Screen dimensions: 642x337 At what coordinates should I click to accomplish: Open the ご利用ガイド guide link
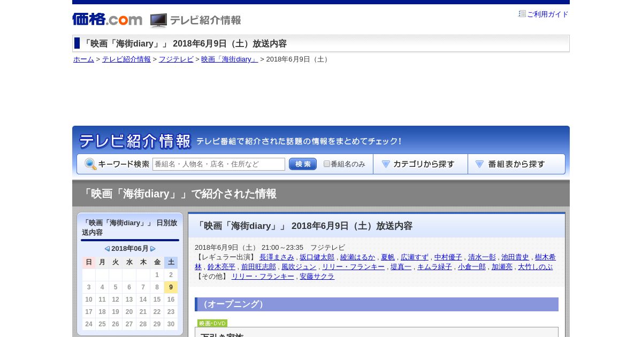pyautogui.click(x=548, y=14)
